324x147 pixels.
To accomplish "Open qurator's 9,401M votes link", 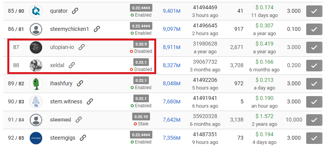I will click(x=172, y=11).
